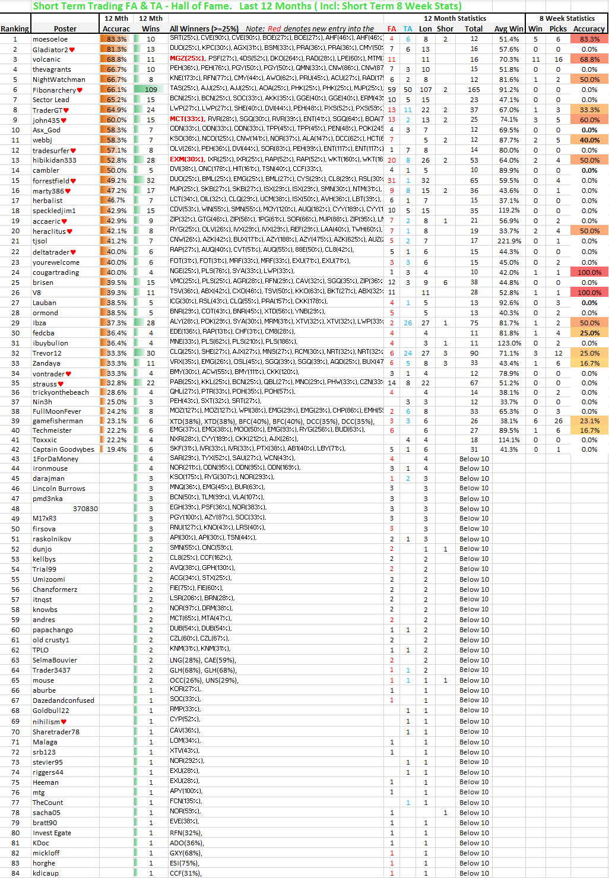
Task: Click the red heart beside deltatrader
Action: (73, 252)
